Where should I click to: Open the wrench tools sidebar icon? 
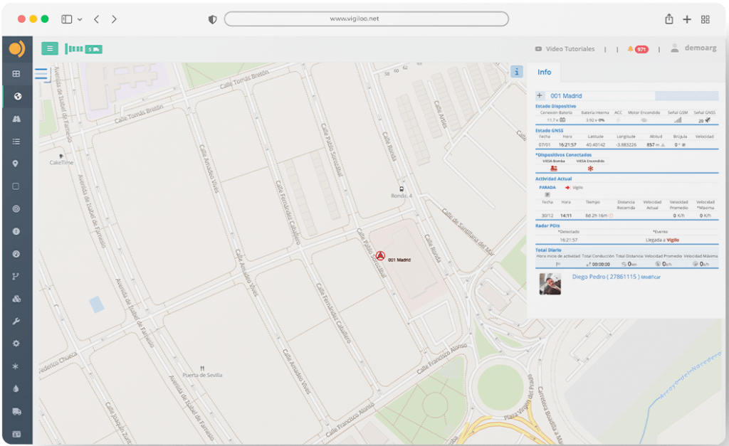16,321
